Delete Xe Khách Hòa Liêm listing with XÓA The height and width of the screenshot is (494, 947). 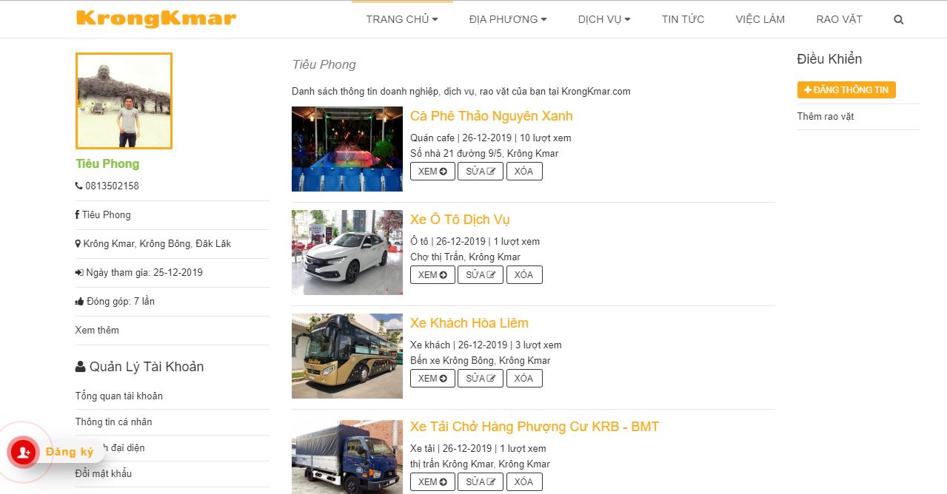tap(524, 378)
